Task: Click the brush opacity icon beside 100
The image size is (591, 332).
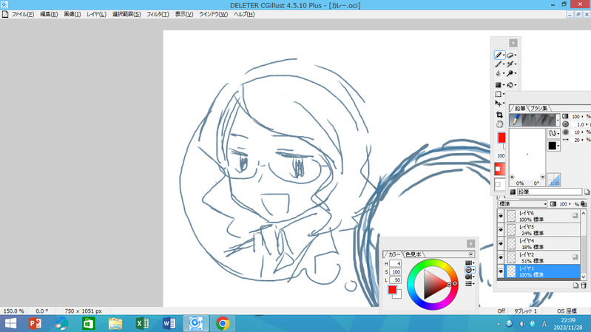Action: coord(565,116)
